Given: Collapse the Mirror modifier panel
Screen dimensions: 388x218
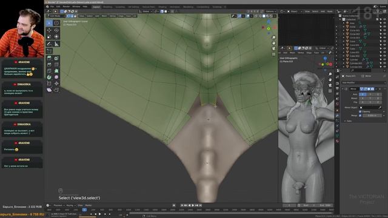Looking at the screenshot, I should (343, 89).
